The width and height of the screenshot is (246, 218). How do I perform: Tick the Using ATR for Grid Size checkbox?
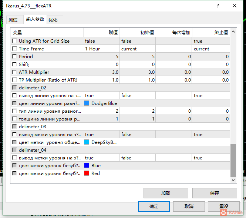click(14, 41)
